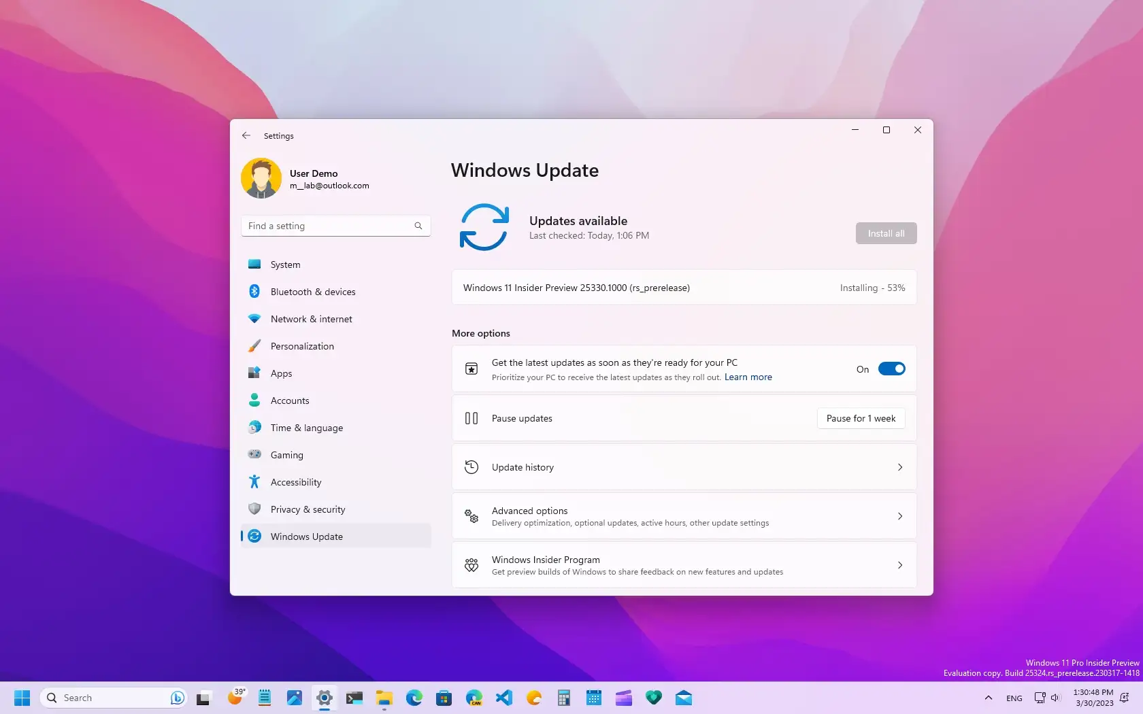The height and width of the screenshot is (714, 1143).
Task: Launch Clipchamp from the taskbar
Action: point(624,698)
